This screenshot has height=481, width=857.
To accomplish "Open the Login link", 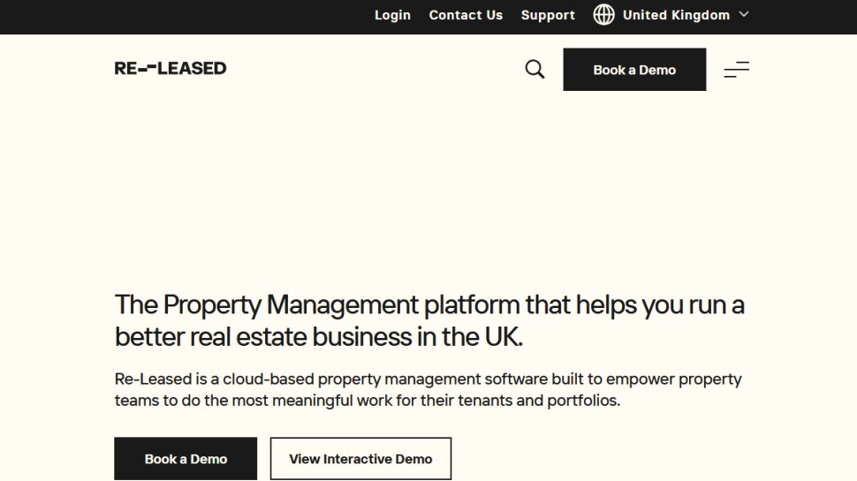I will (392, 15).
